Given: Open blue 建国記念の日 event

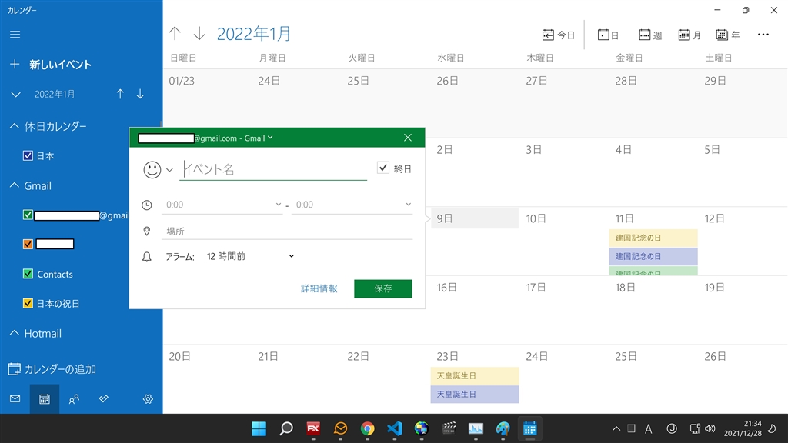Looking at the screenshot, I should click(653, 256).
